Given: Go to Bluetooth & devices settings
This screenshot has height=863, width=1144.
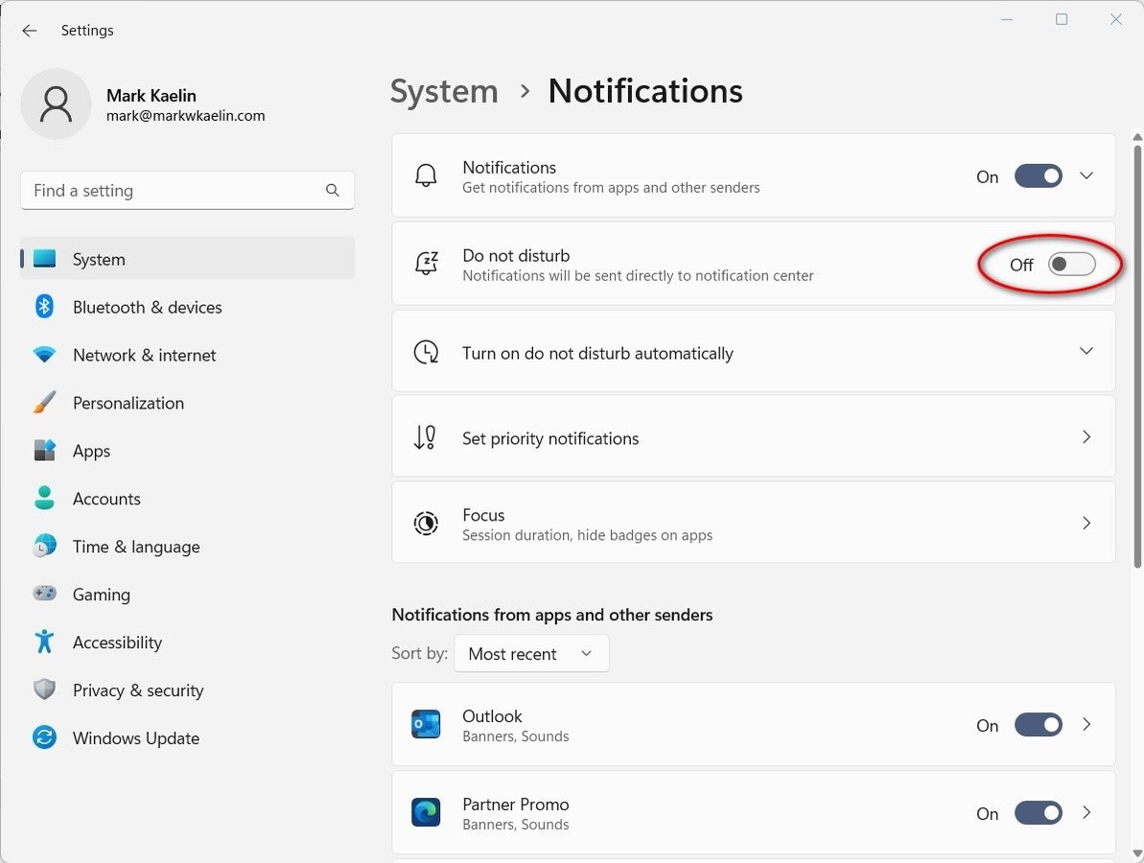Looking at the screenshot, I should 188,307.
